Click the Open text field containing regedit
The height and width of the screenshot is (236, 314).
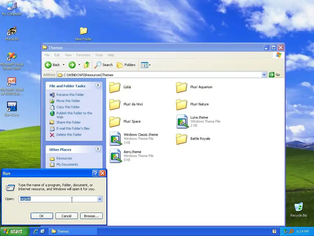pos(58,199)
